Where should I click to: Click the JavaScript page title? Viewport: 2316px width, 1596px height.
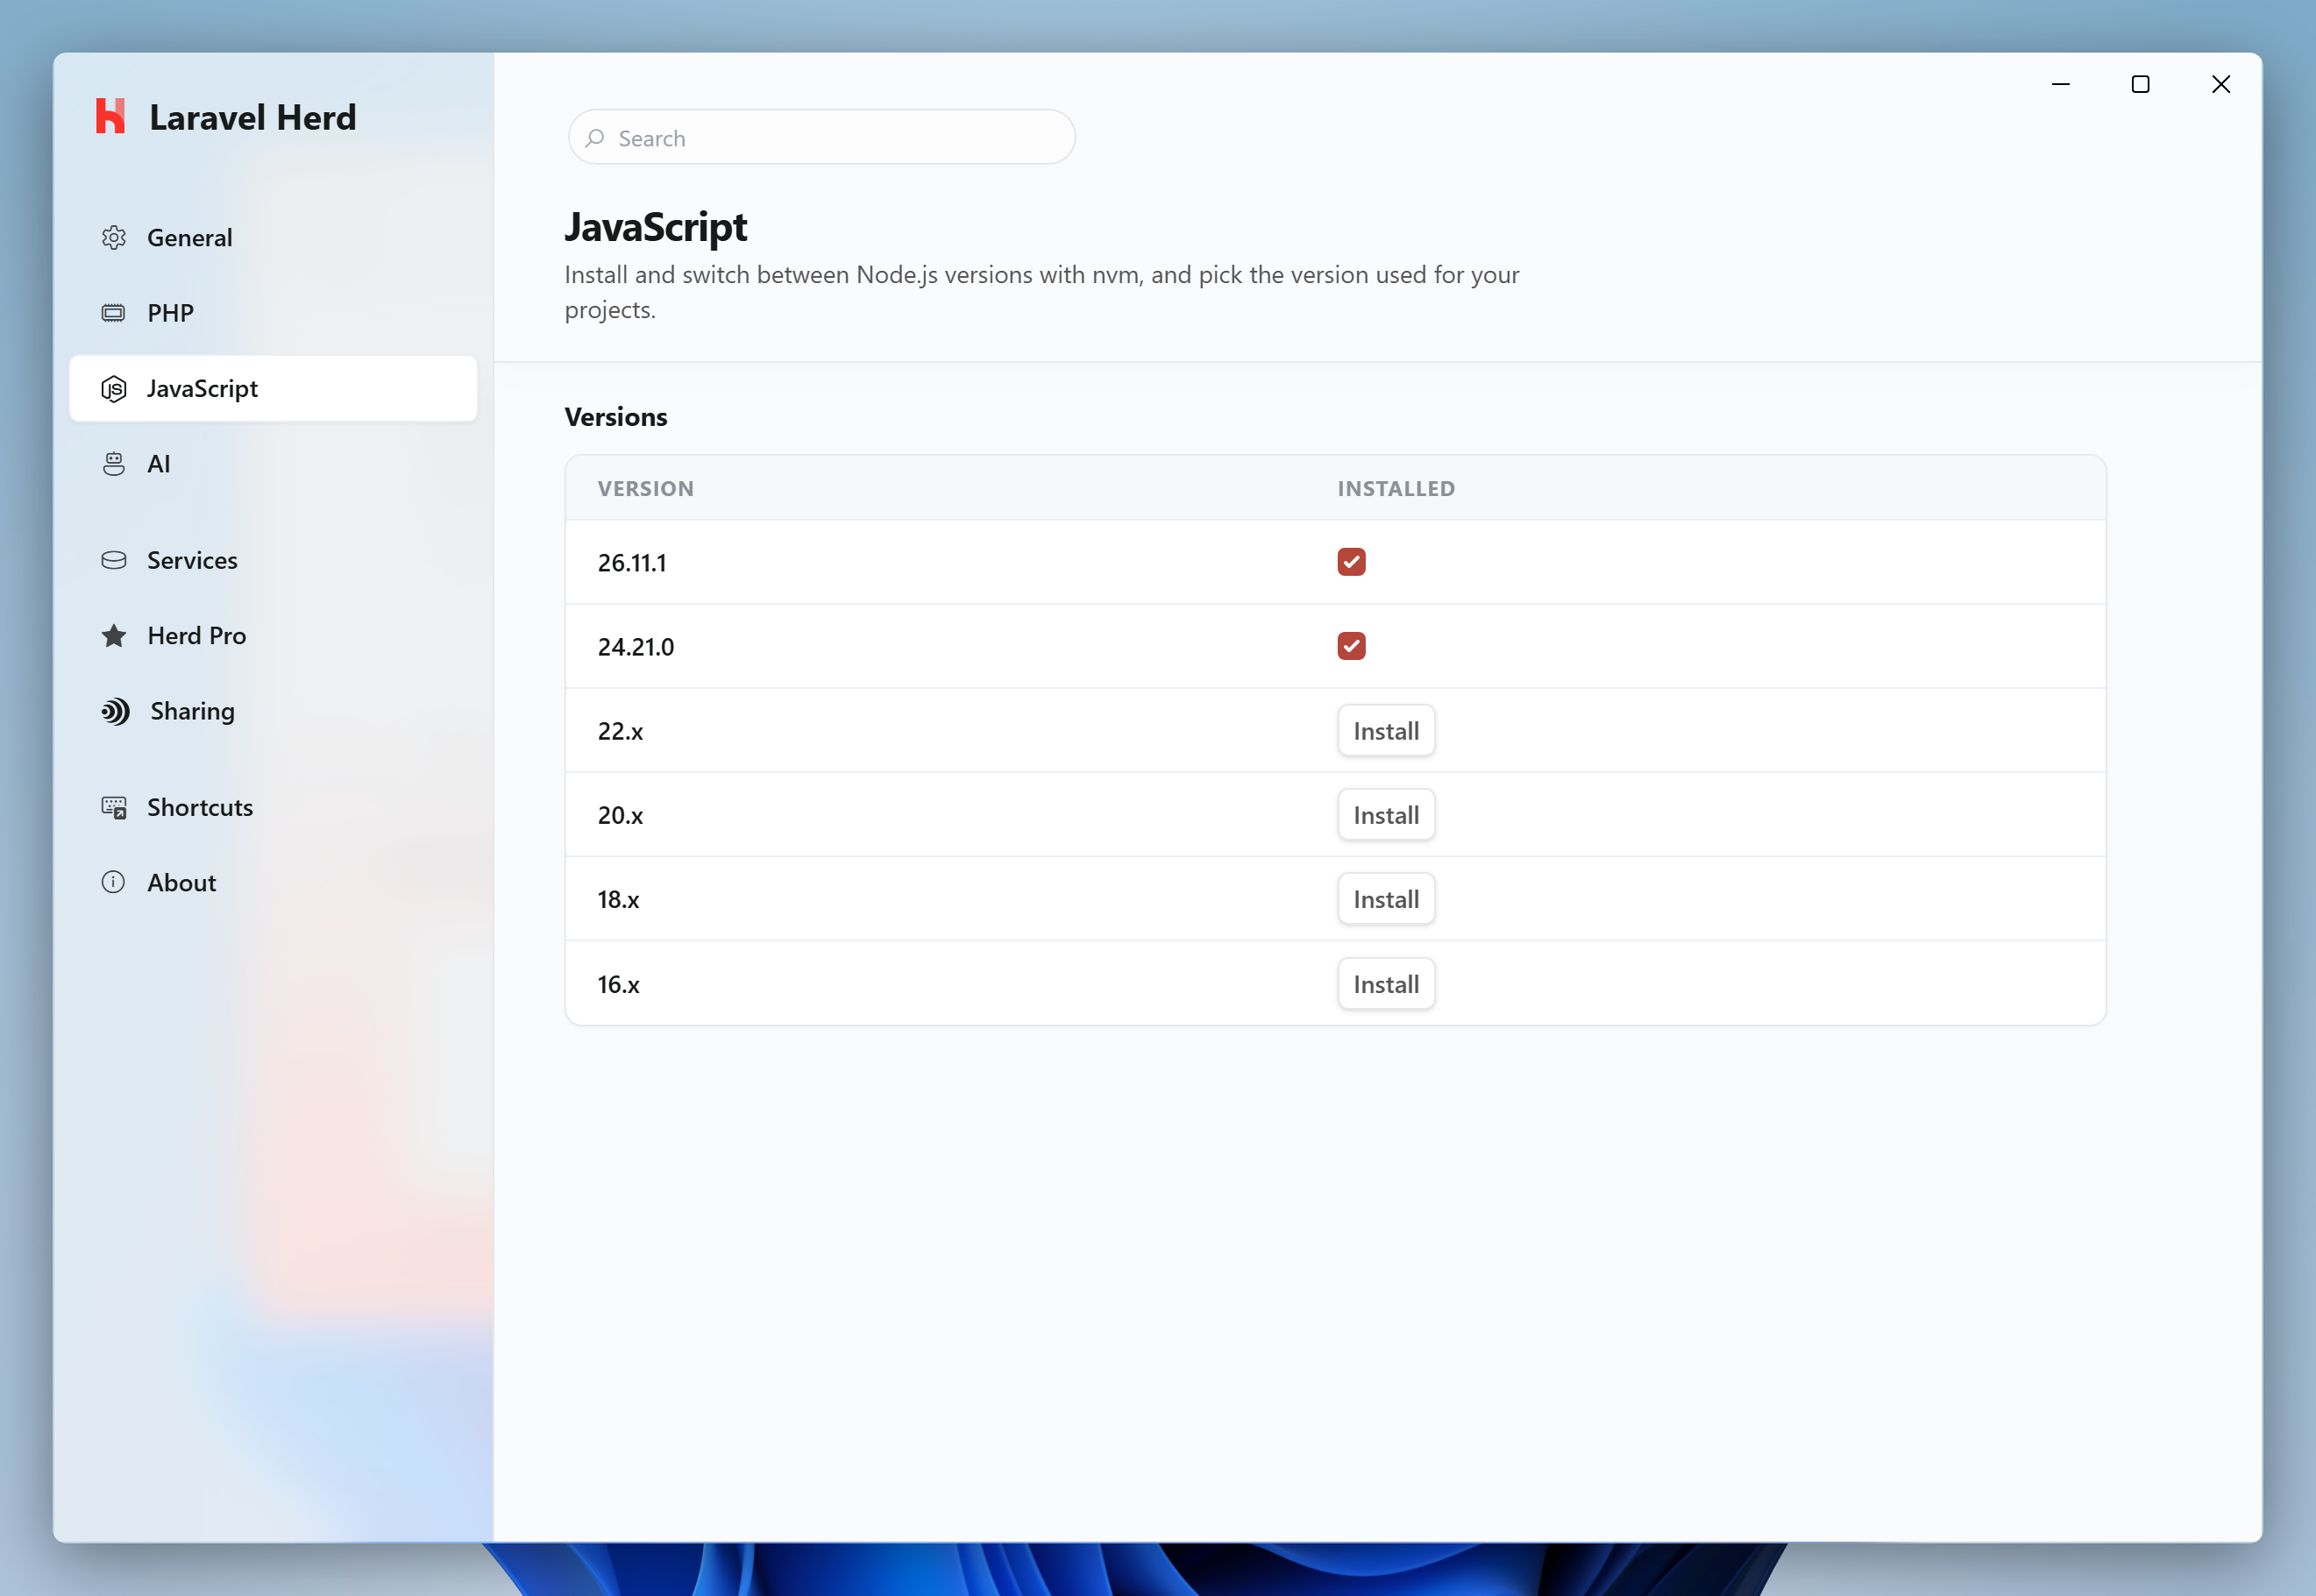click(x=656, y=228)
